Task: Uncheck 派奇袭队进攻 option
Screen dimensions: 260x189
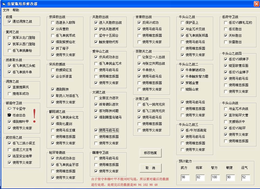Action: (96, 104)
